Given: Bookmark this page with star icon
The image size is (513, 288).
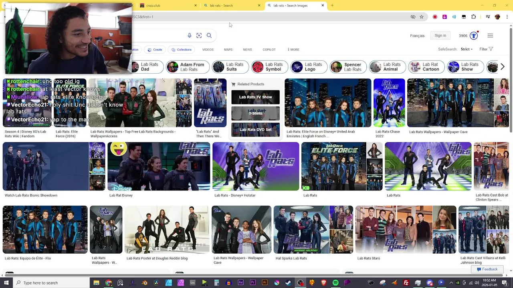Looking at the screenshot, I should [x=422, y=17].
